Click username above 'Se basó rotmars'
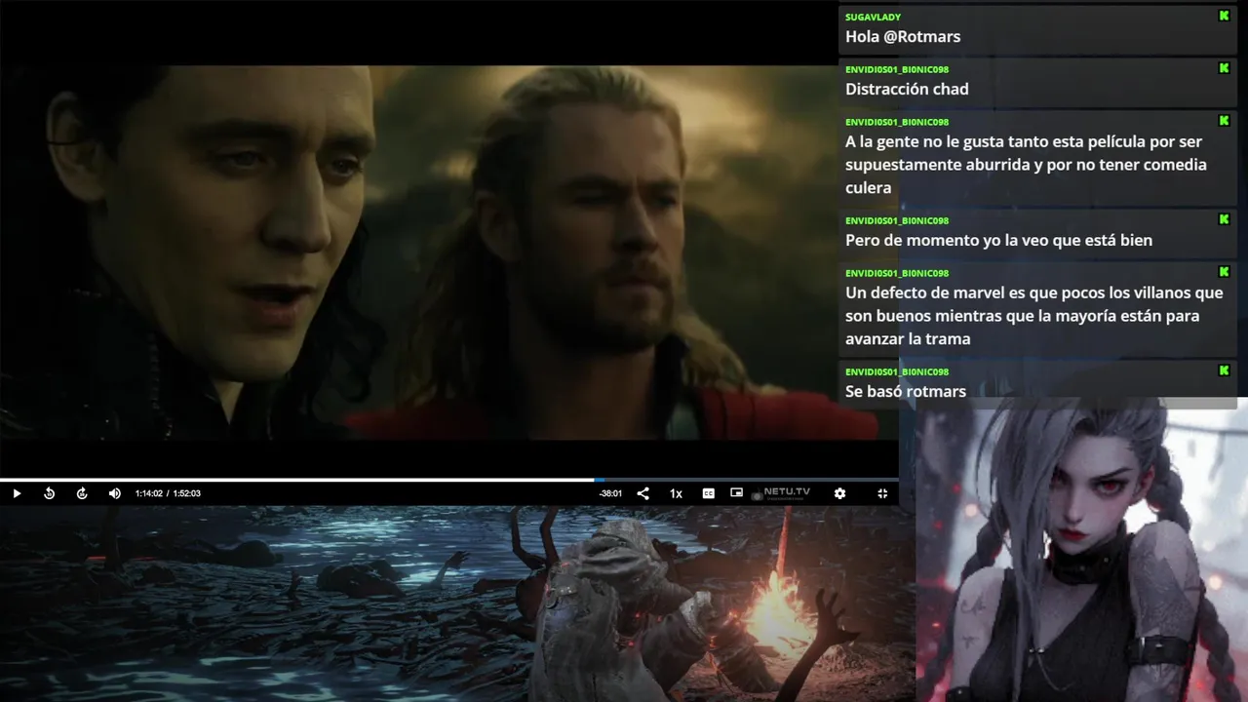Viewport: 1248px width, 702px height. click(897, 371)
